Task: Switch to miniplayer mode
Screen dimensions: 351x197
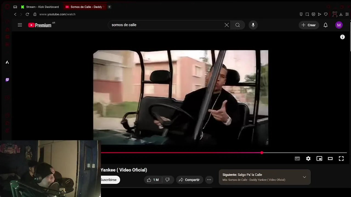Action: (x=319, y=158)
